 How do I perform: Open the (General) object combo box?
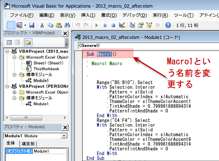click(x=148, y=46)
